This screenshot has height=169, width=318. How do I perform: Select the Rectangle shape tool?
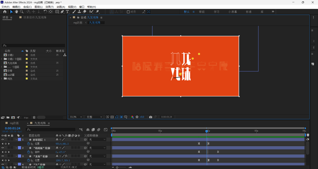[57, 12]
